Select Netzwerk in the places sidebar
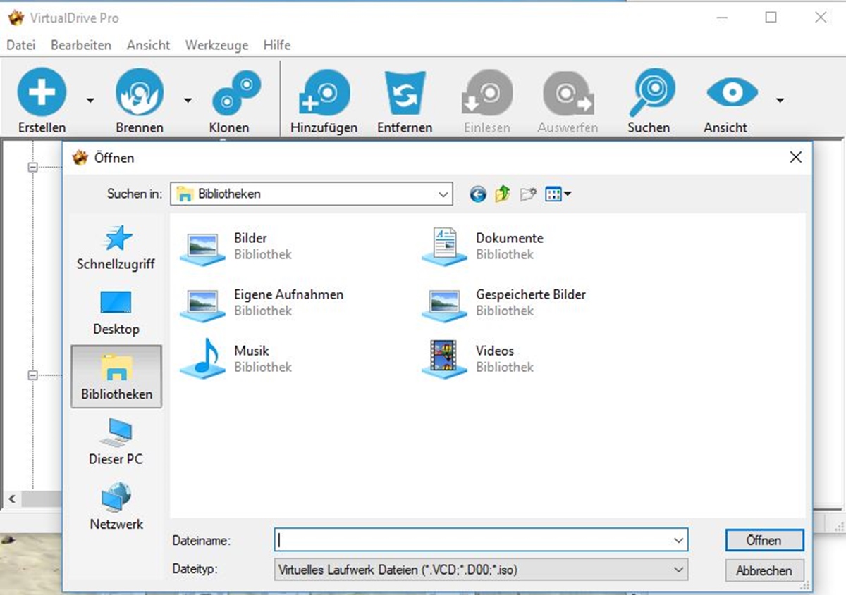 tap(116, 506)
